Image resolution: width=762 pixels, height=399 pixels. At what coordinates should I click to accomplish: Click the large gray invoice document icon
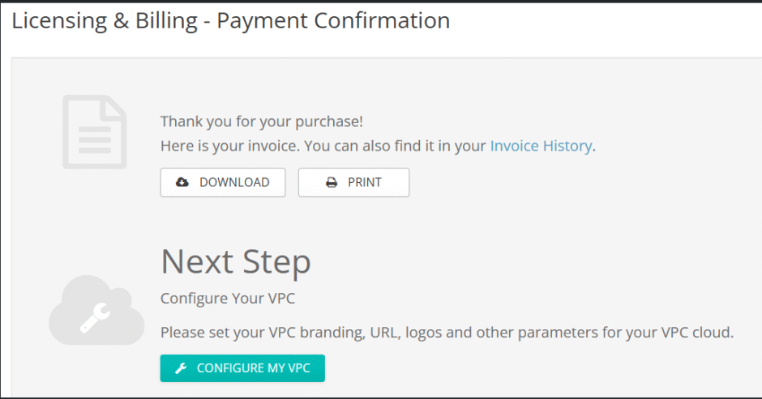95,132
